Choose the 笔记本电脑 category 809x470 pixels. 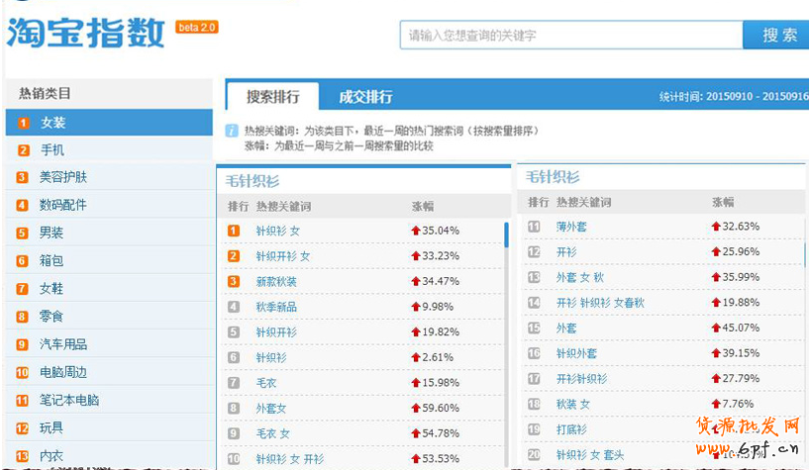coord(109,400)
